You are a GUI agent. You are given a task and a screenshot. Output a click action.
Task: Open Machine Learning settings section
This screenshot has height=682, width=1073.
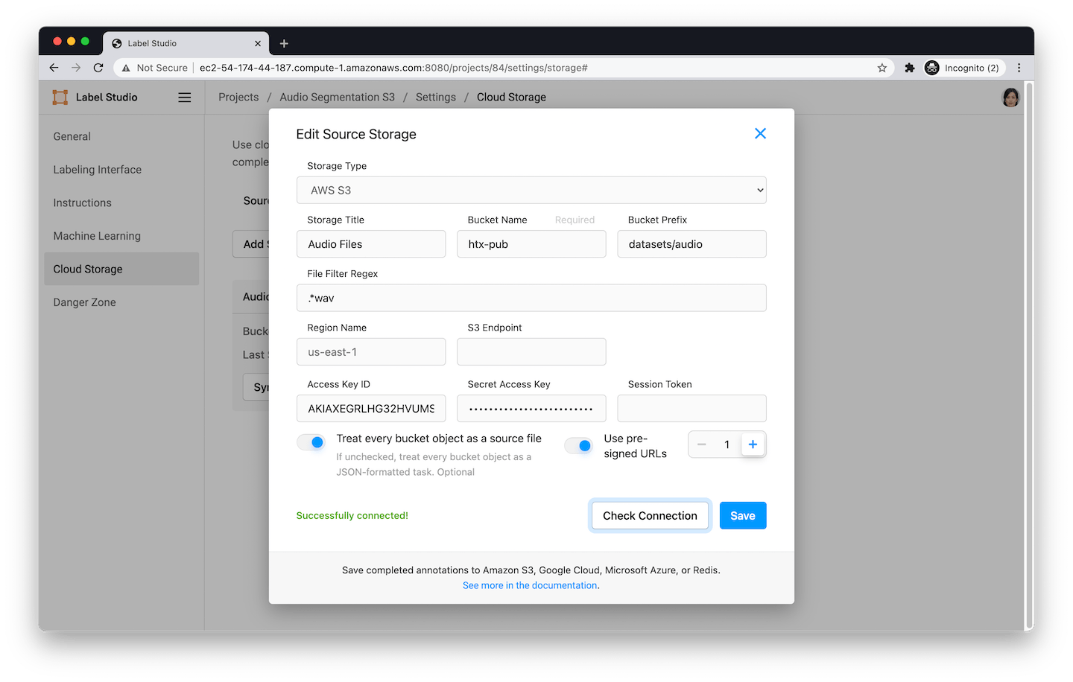pos(97,236)
